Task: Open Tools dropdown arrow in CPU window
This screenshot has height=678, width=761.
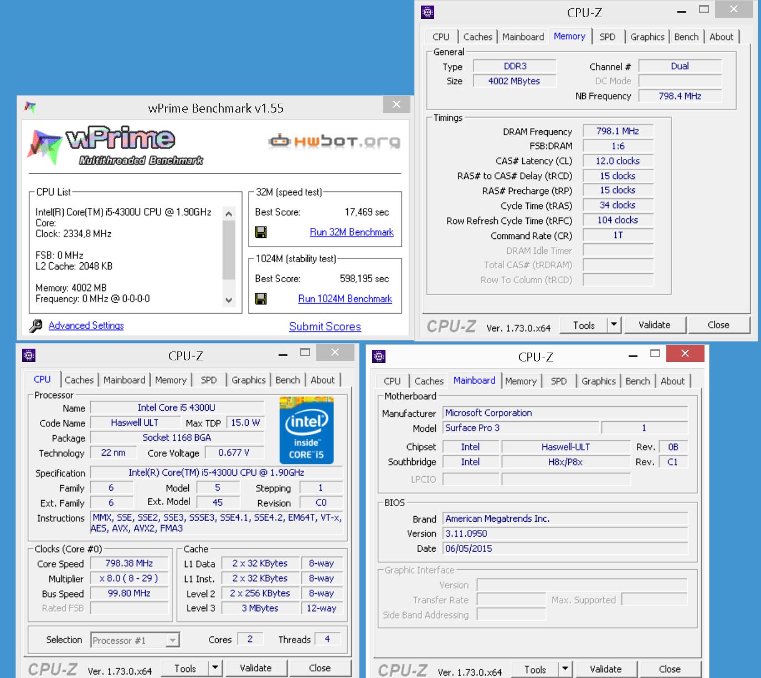Action: point(215,668)
